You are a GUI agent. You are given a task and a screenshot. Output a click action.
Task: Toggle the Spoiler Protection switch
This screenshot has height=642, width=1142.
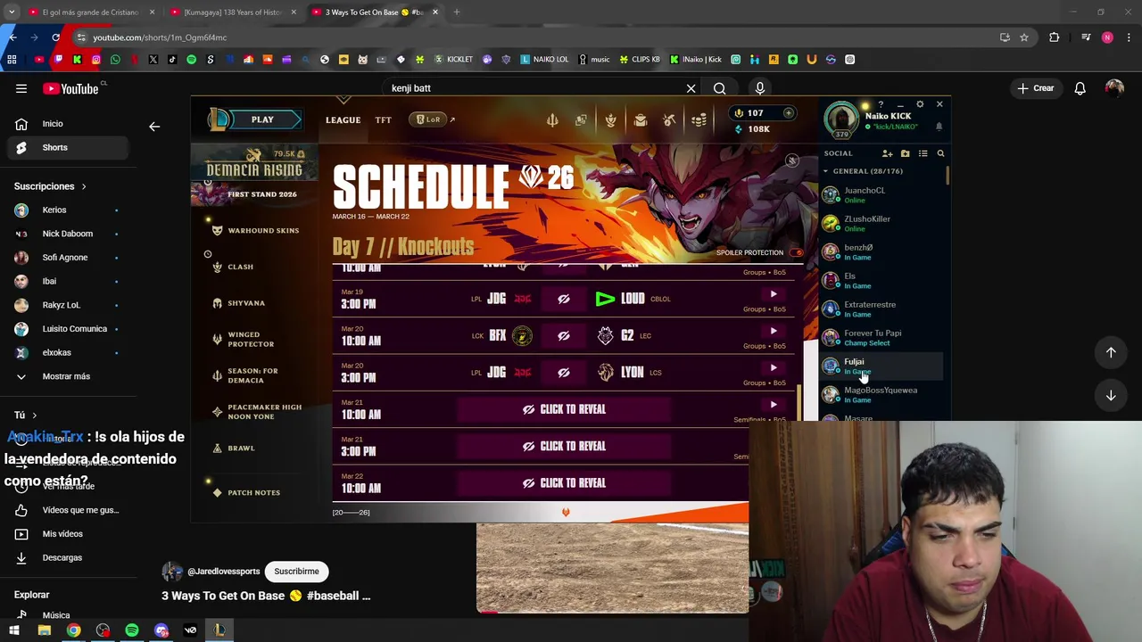797,253
